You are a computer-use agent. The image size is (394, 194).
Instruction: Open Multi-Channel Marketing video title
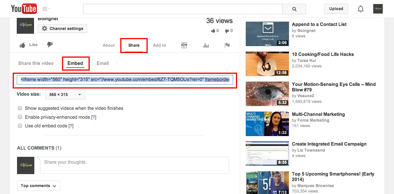point(318,114)
